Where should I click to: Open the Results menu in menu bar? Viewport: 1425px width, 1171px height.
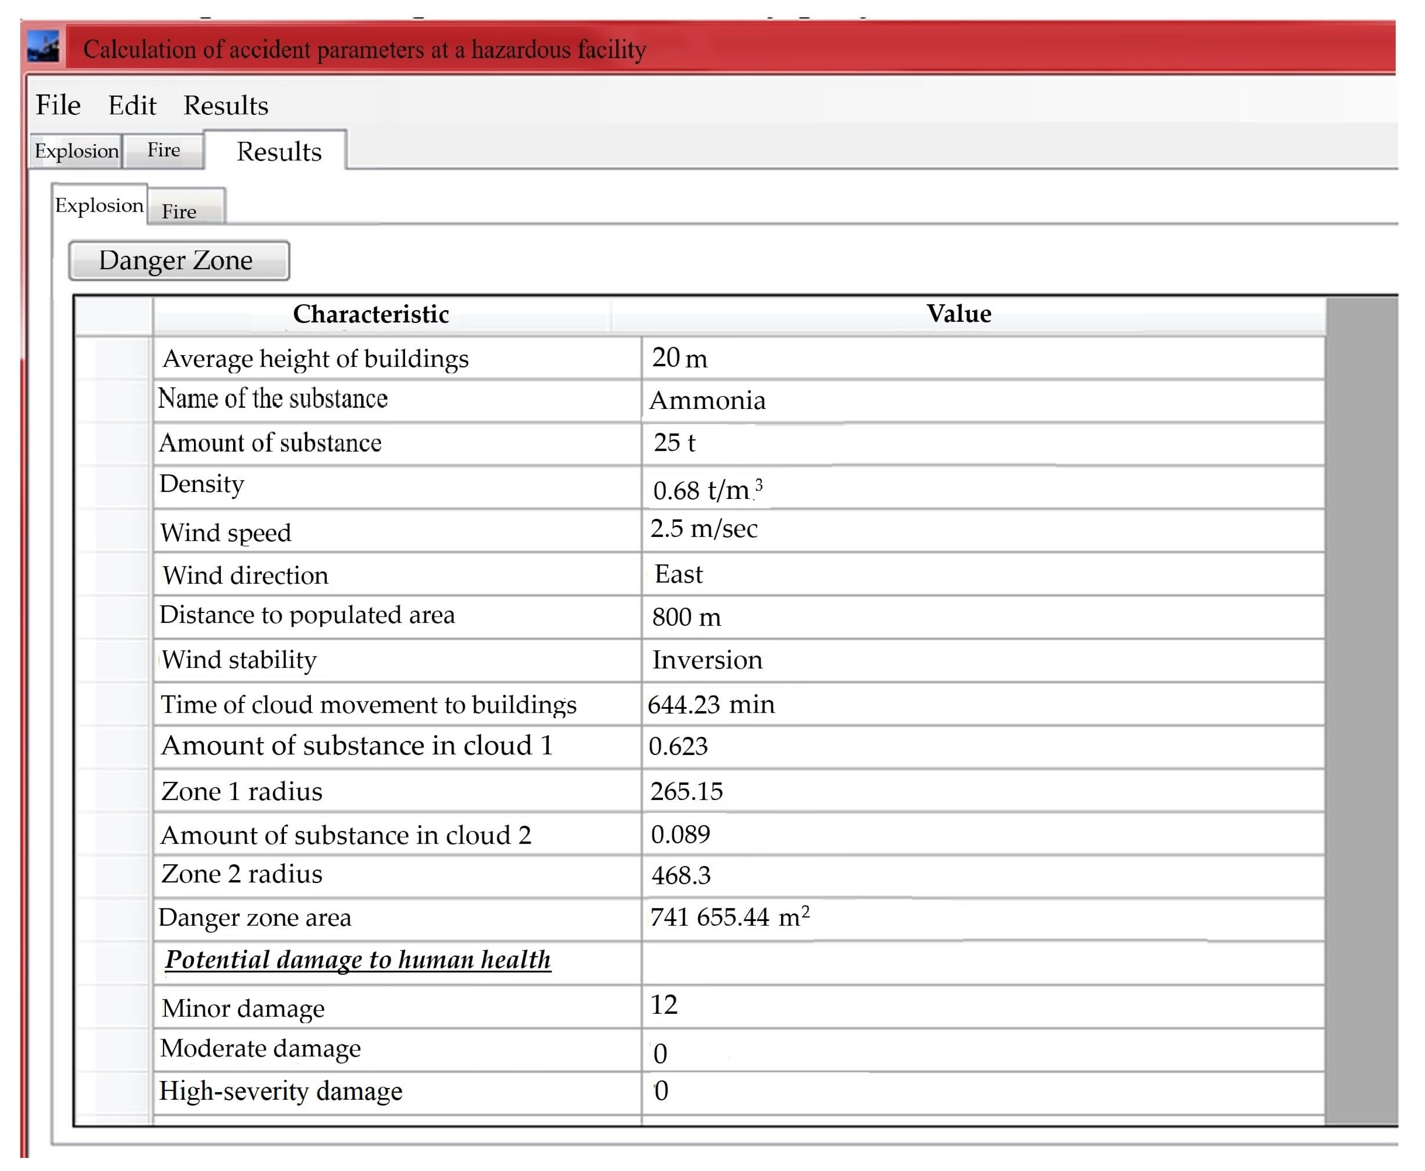click(226, 105)
